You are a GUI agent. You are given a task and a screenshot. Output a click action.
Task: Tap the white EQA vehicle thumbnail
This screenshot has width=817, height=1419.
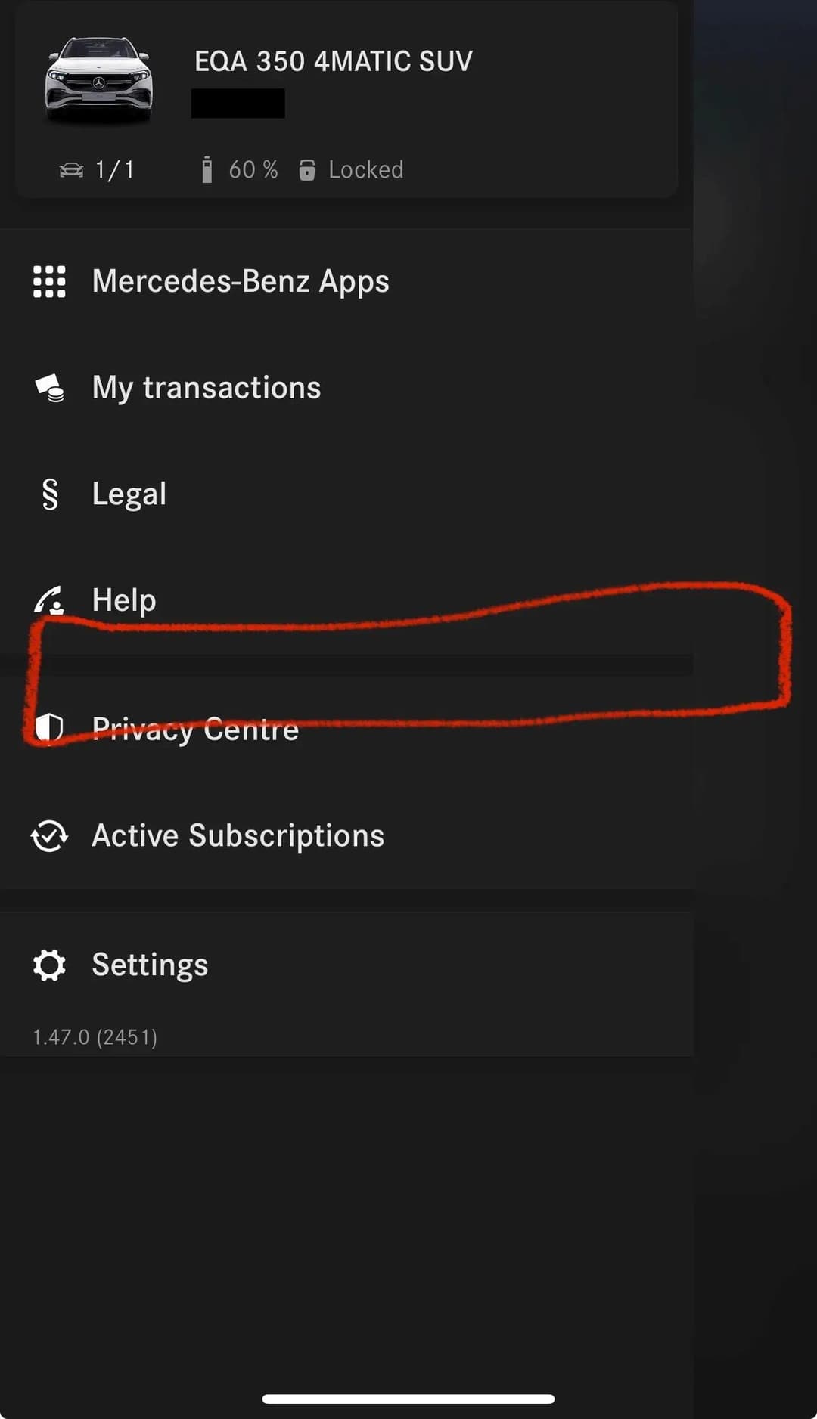coord(99,79)
